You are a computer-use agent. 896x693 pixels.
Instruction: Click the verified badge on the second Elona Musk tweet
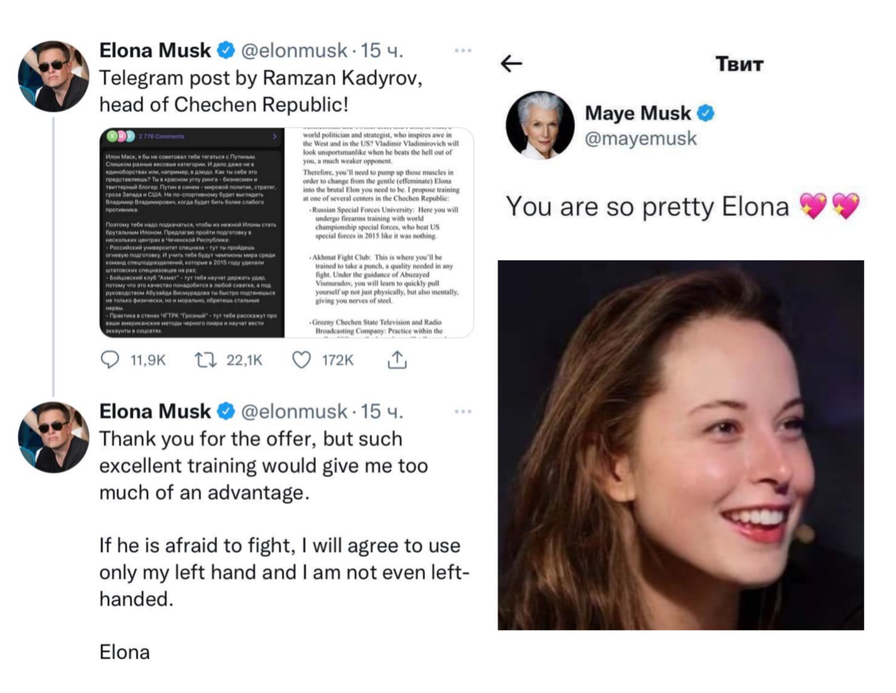click(x=226, y=411)
